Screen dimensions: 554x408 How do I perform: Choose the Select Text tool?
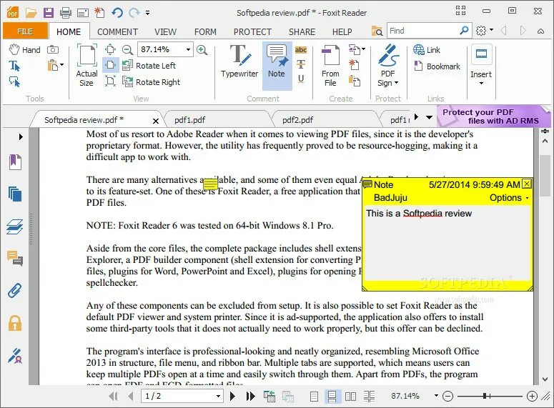click(x=14, y=66)
